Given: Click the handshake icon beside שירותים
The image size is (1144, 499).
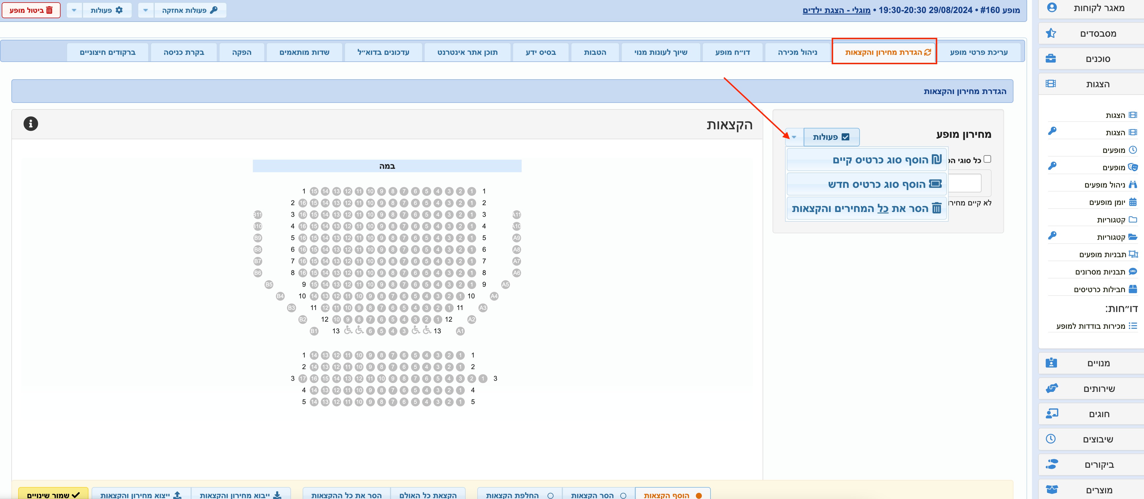Looking at the screenshot, I should tap(1051, 388).
